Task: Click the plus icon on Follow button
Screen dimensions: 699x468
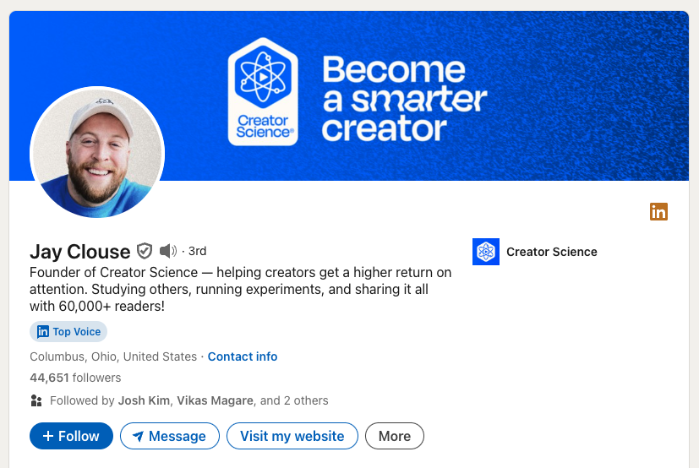Action: tap(48, 436)
